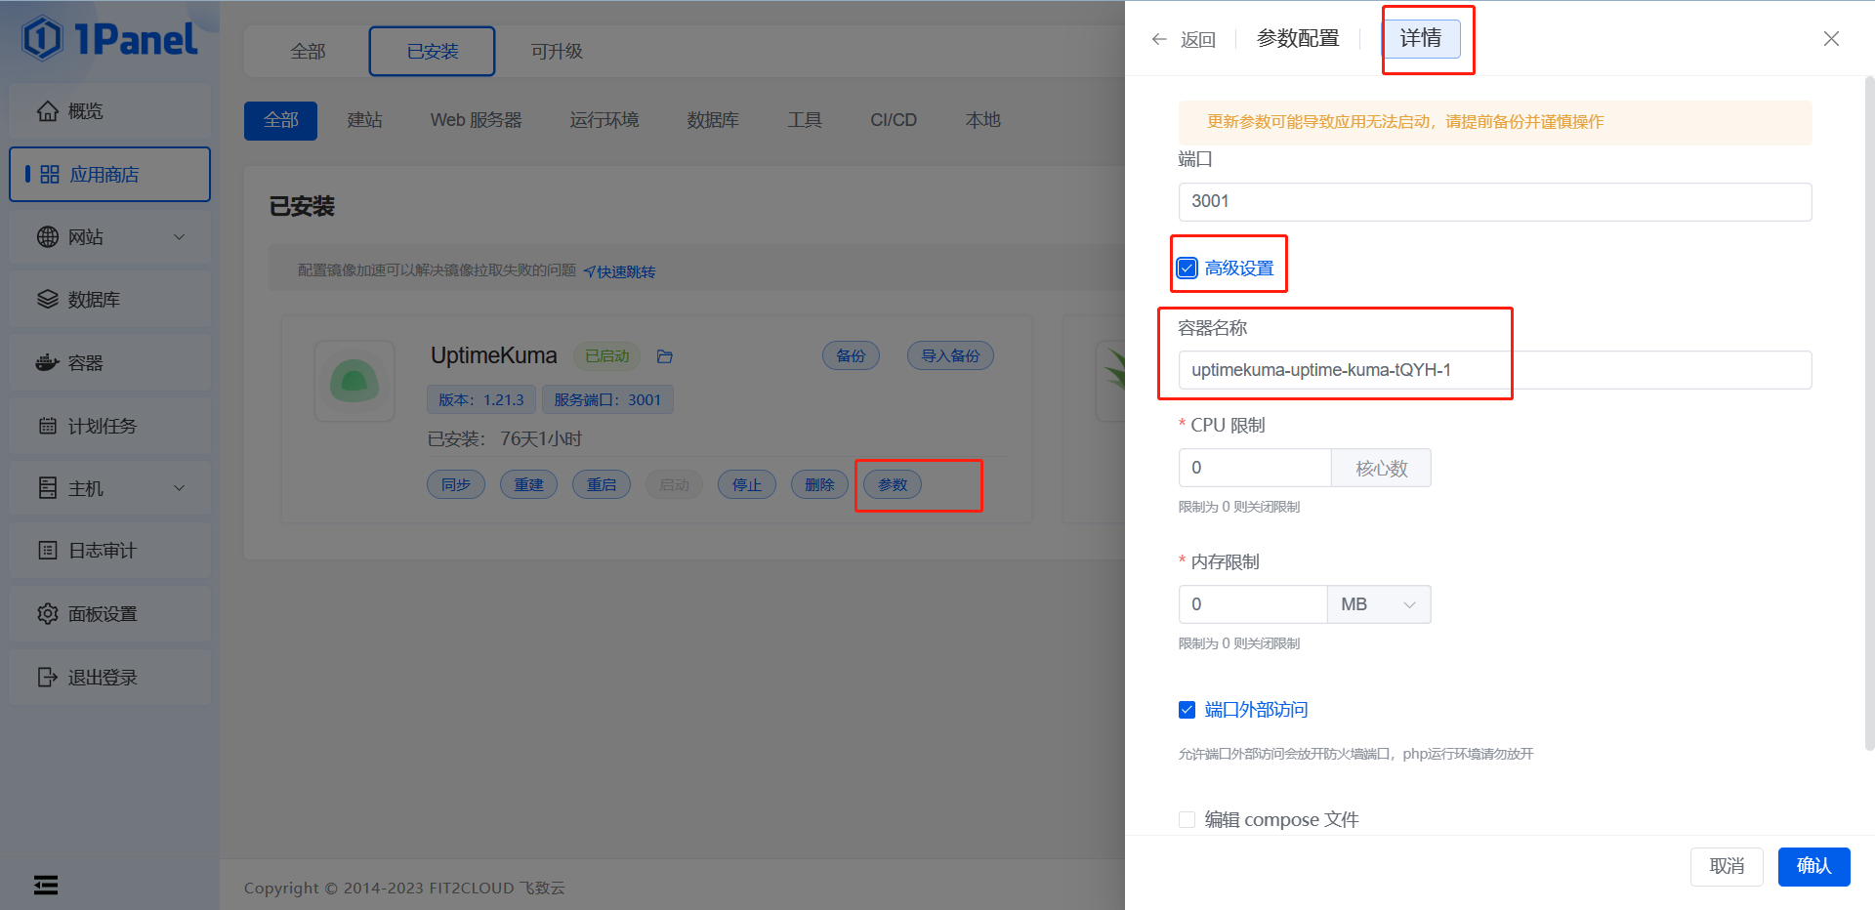Open the MB memory unit dropdown

click(x=1379, y=604)
